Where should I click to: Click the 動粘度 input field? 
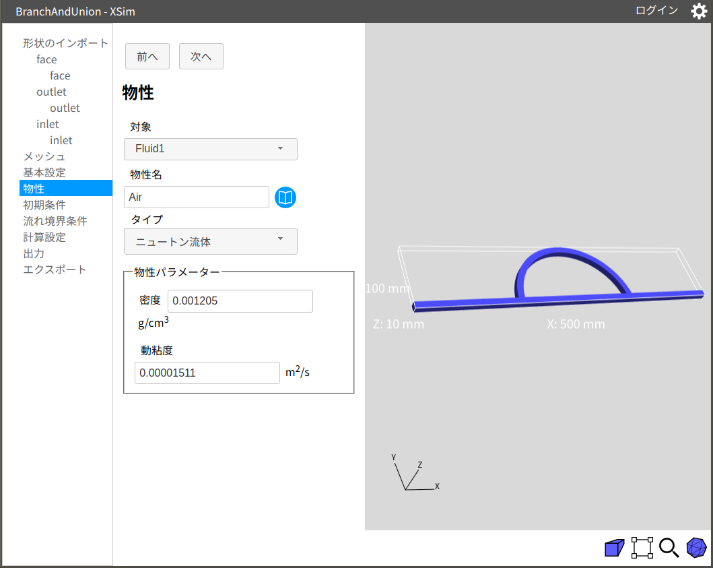(207, 373)
